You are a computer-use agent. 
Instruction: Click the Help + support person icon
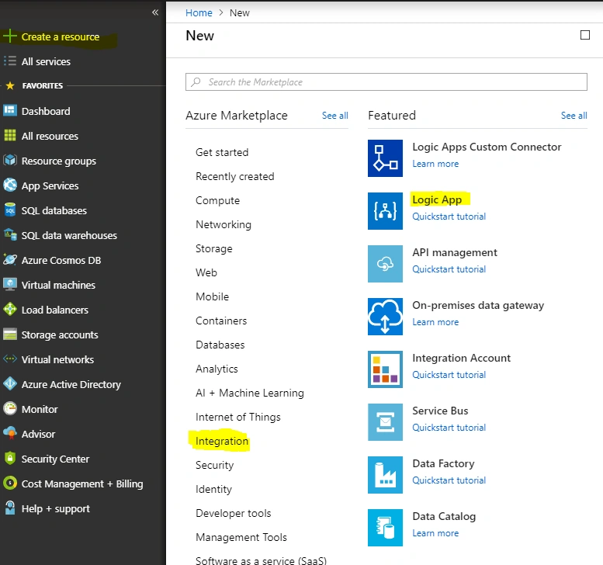(10, 508)
